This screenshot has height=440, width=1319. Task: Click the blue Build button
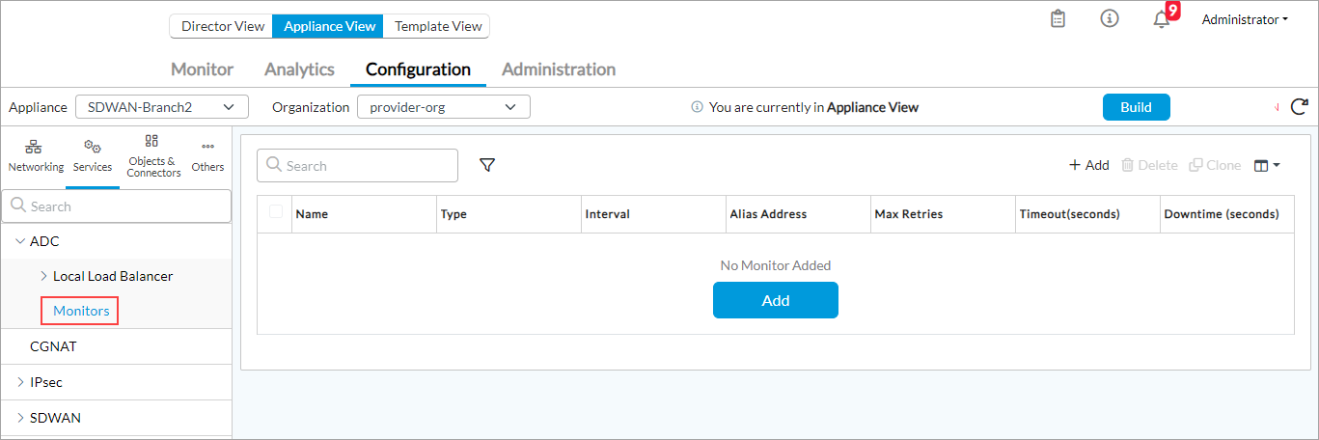click(1136, 107)
